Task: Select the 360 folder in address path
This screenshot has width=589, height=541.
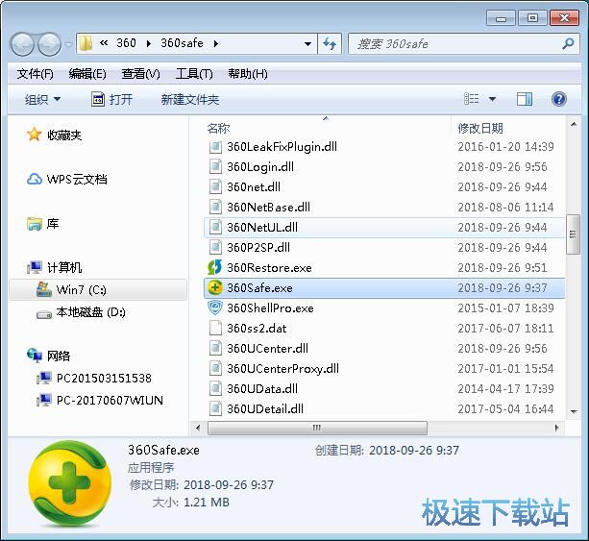Action: (126, 43)
